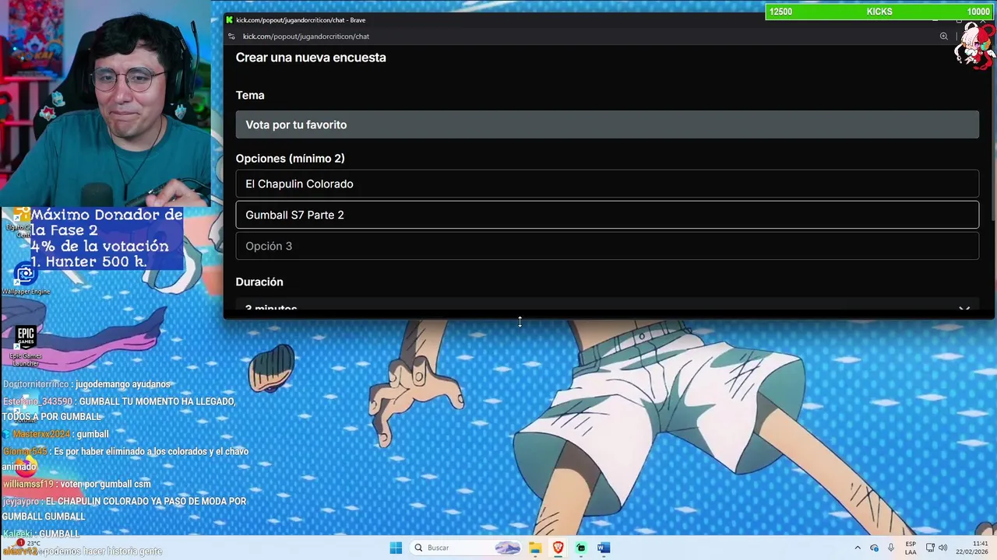This screenshot has width=997, height=560.
Task: Click the taskbar 'Buscar' search box
Action: tap(467, 548)
